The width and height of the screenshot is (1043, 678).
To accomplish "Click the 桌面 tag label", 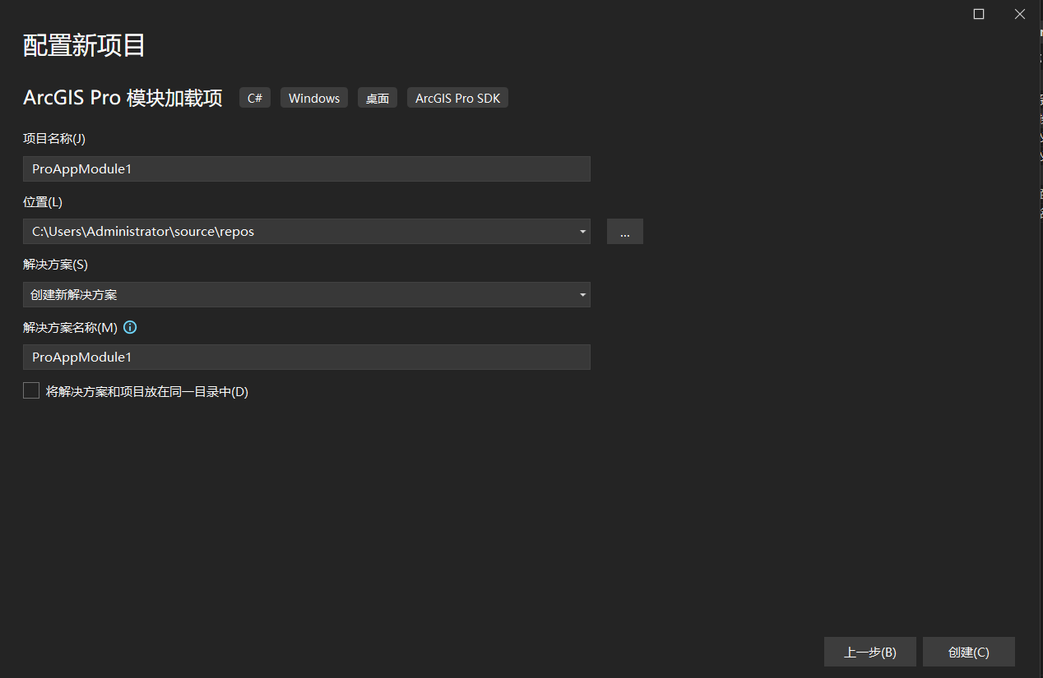I will 378,98.
